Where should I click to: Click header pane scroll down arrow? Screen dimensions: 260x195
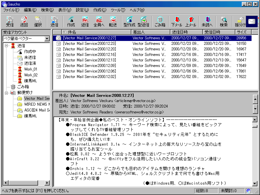[x=255, y=109]
